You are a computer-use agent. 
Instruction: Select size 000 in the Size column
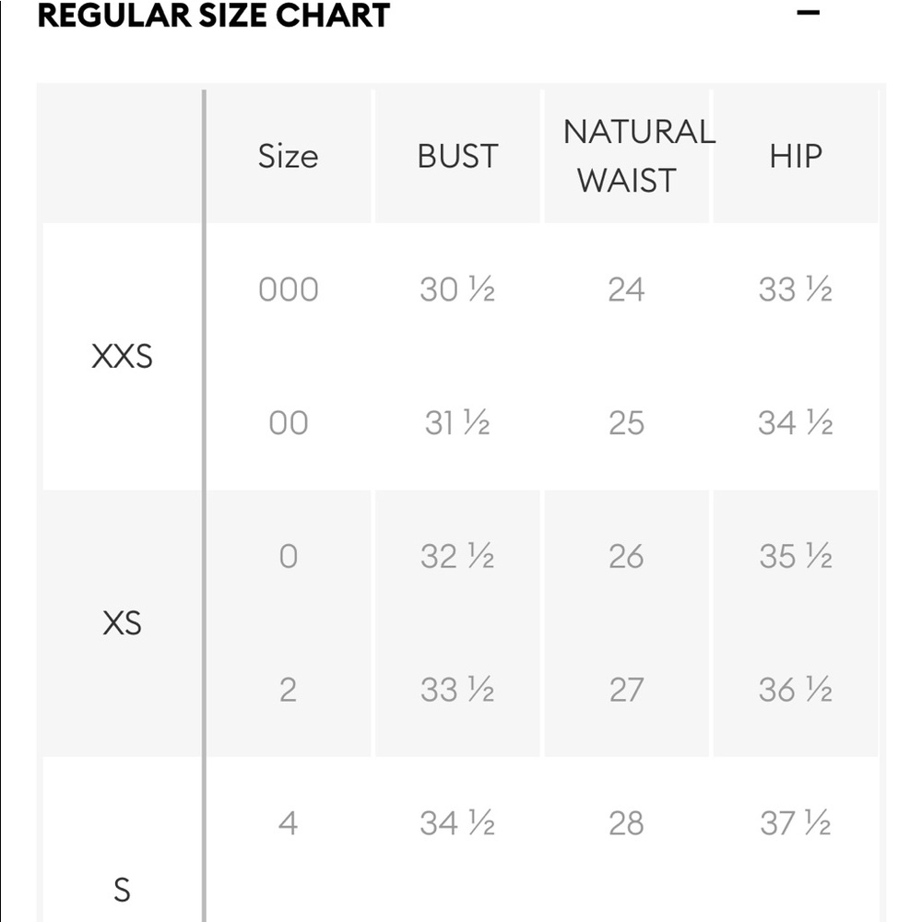pyautogui.click(x=288, y=290)
